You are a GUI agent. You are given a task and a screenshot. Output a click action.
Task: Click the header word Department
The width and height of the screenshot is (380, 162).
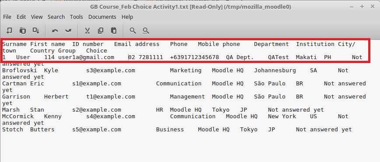(x=272, y=44)
